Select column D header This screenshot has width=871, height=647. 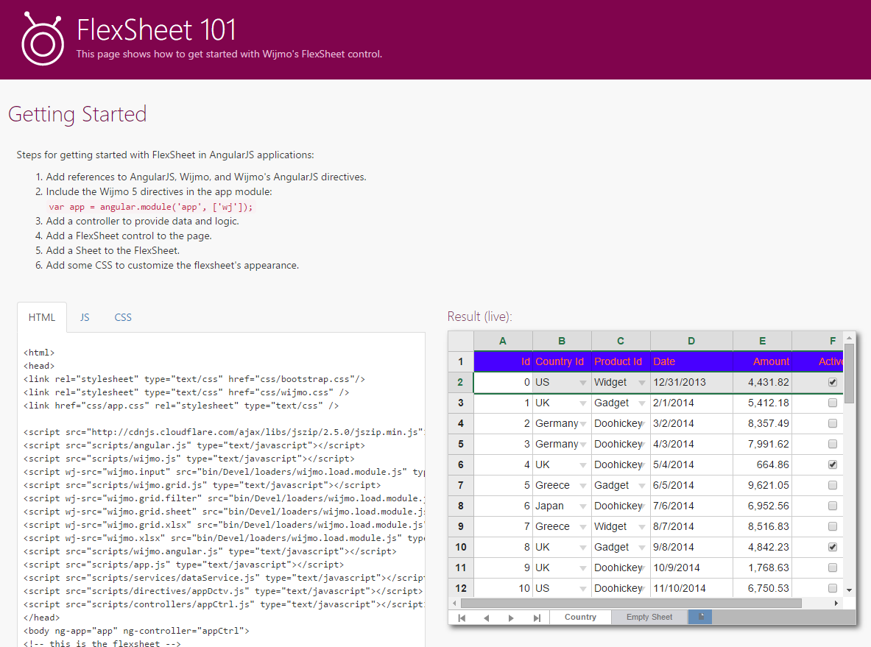(691, 341)
